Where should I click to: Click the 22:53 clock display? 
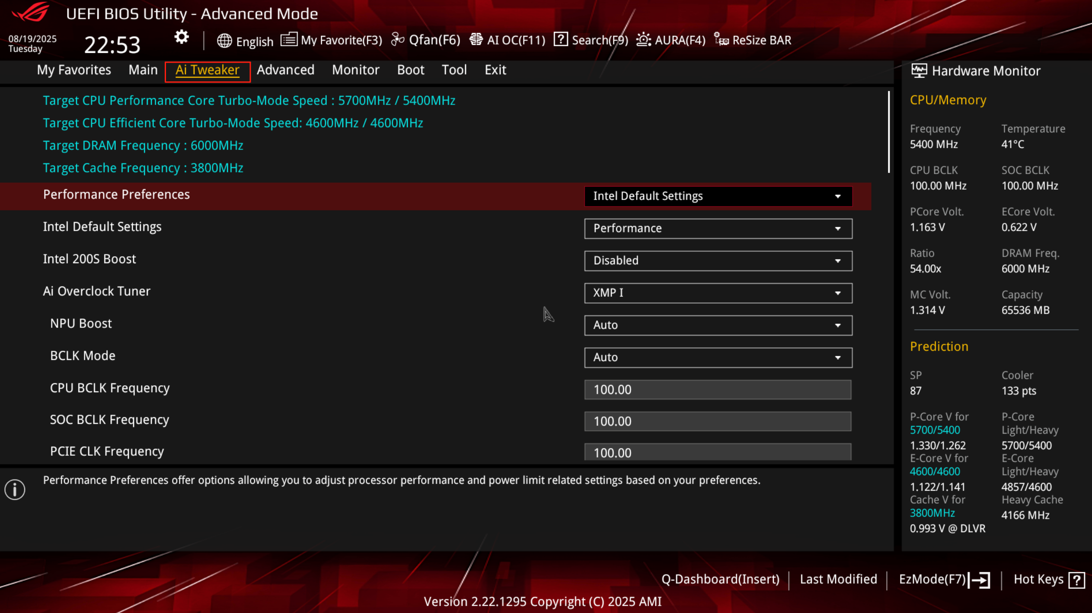click(x=112, y=44)
